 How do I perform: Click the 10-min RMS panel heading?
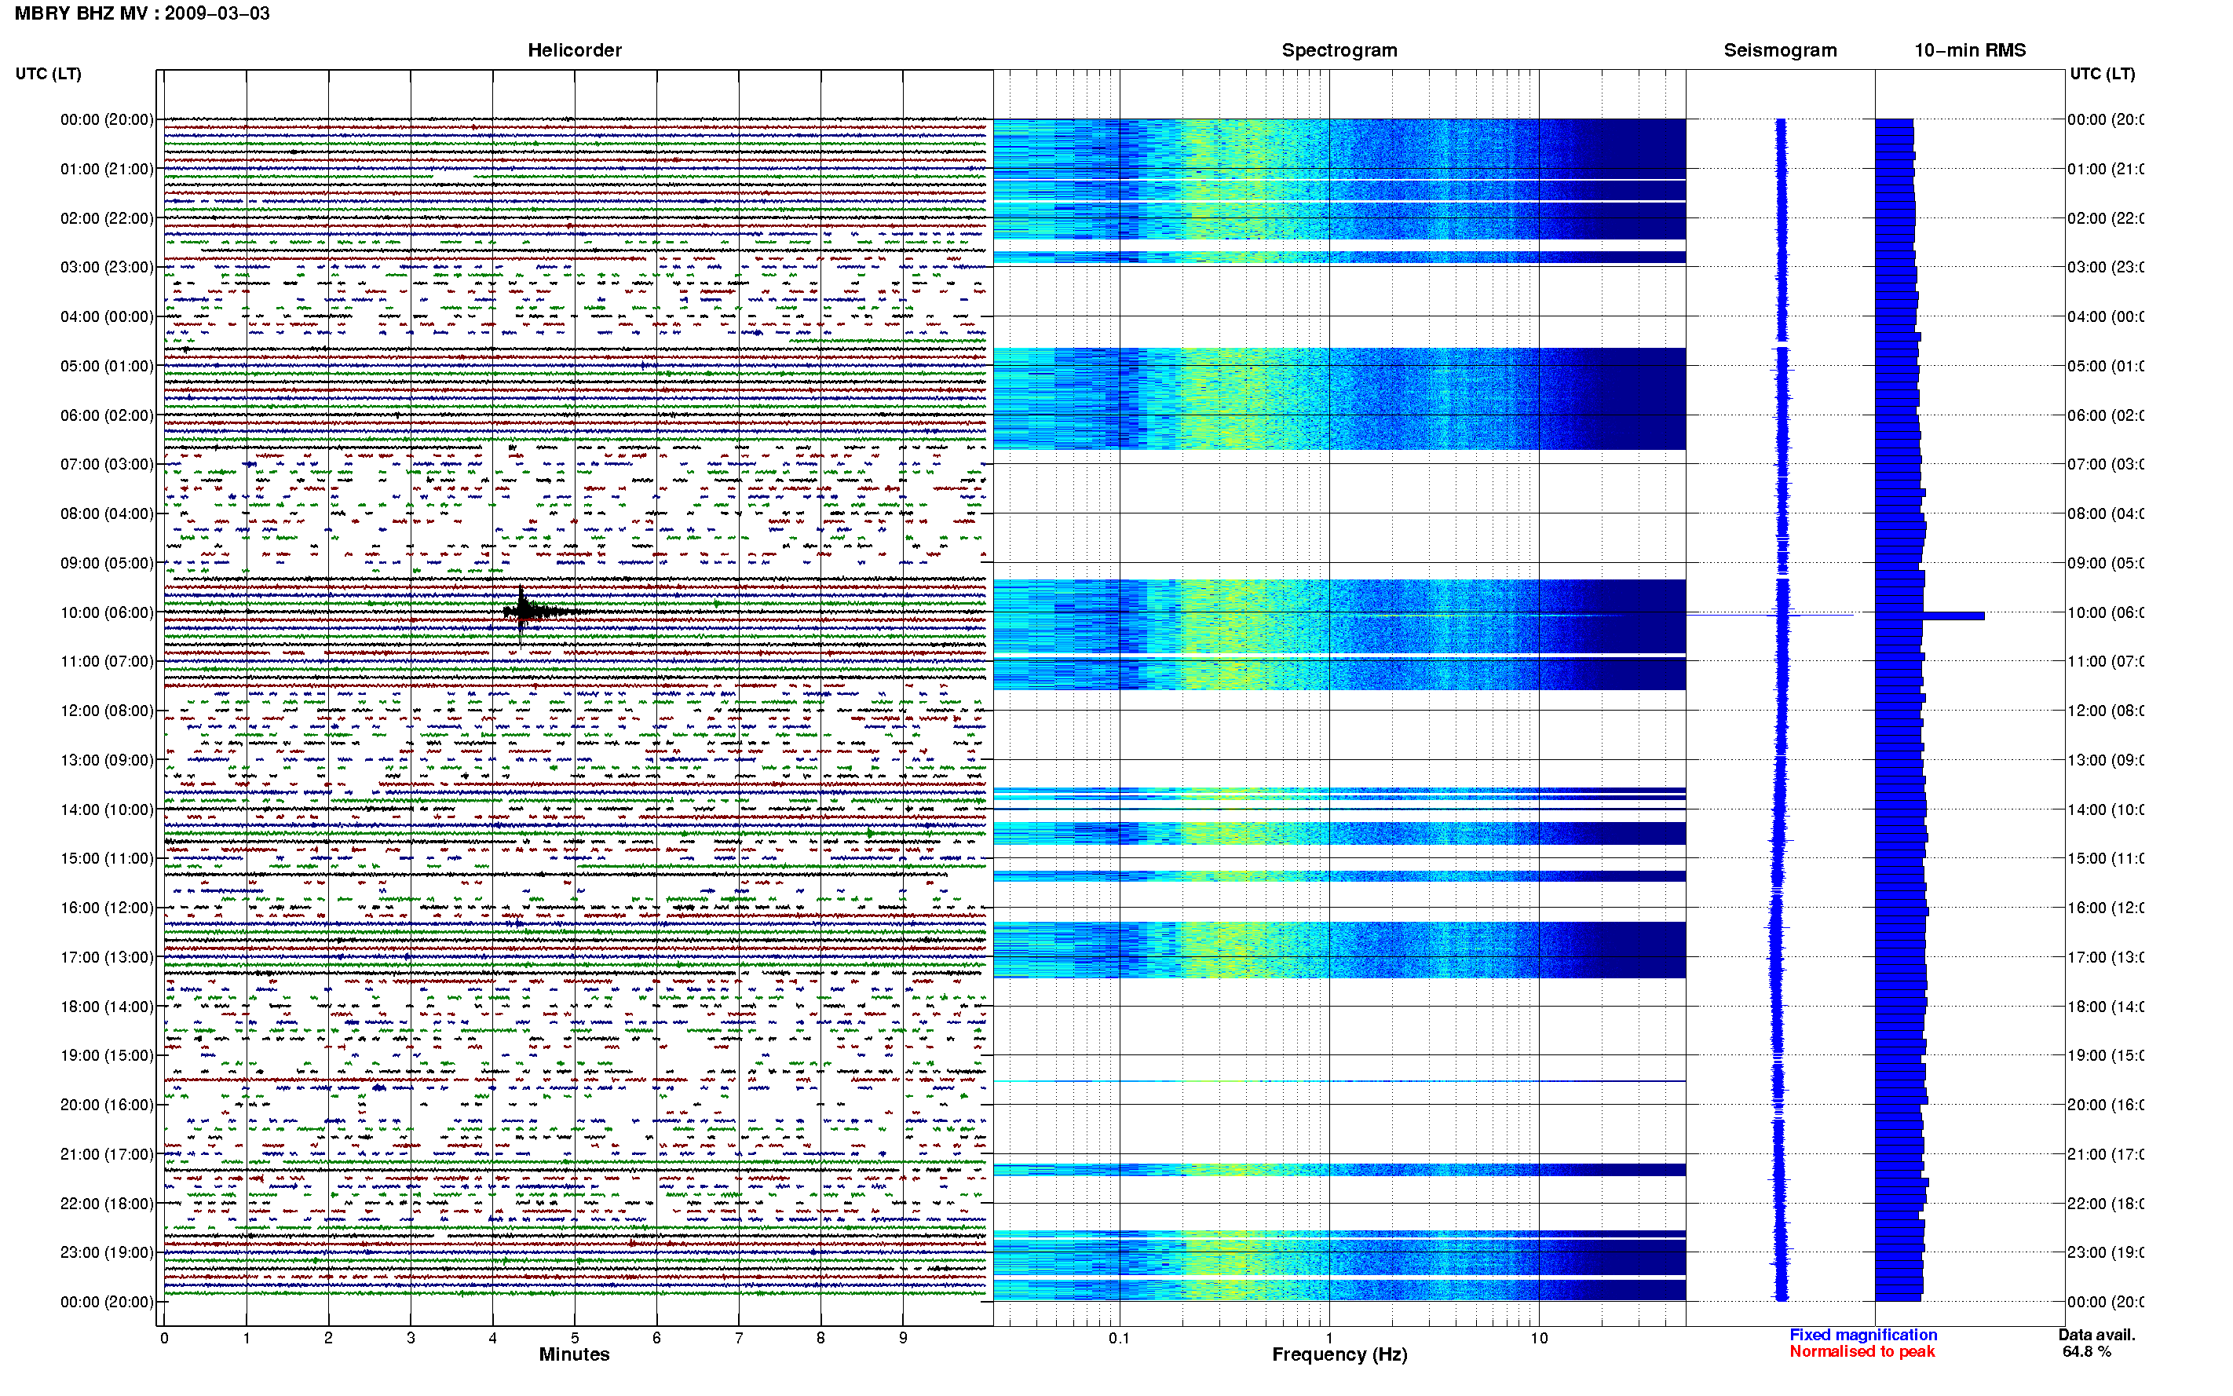click(1969, 50)
